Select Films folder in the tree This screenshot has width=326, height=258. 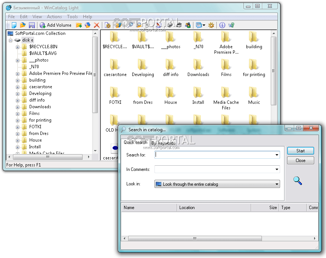[34, 113]
